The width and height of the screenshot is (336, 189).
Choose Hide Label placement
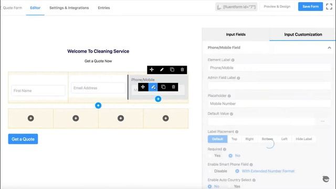(x=304, y=139)
